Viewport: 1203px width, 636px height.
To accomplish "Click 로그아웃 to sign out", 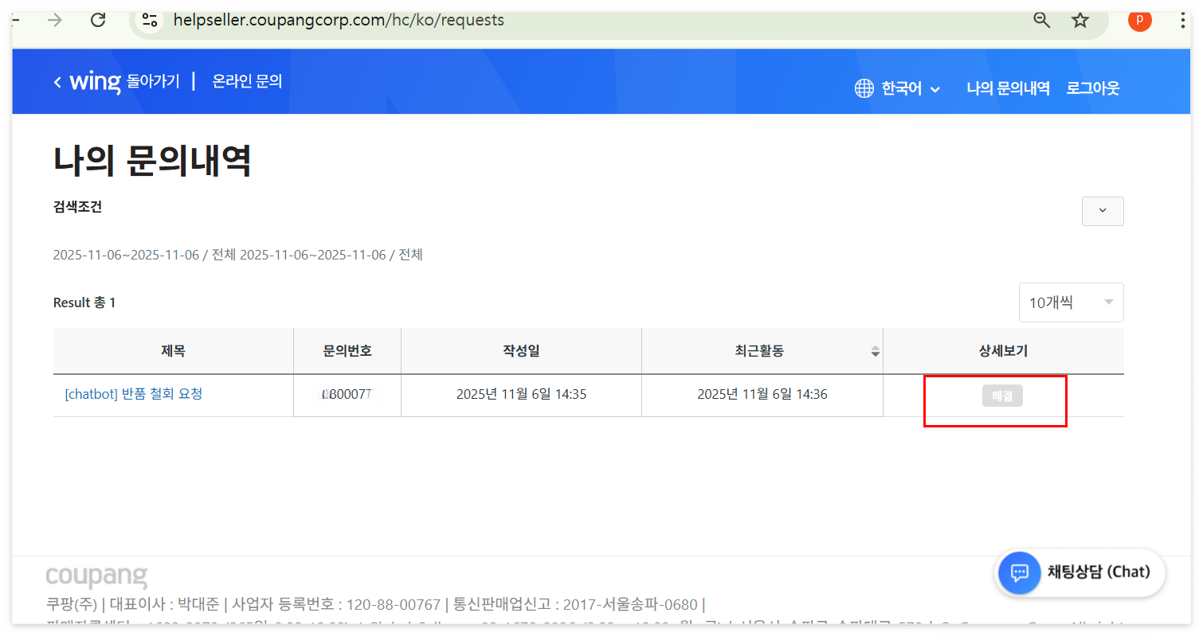I will pos(1093,88).
